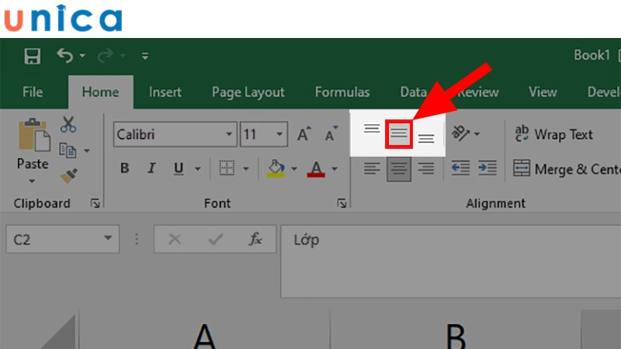This screenshot has height=349, width=621.
Task: Click the three-dot handle beside the Name Box
Action: [137, 240]
